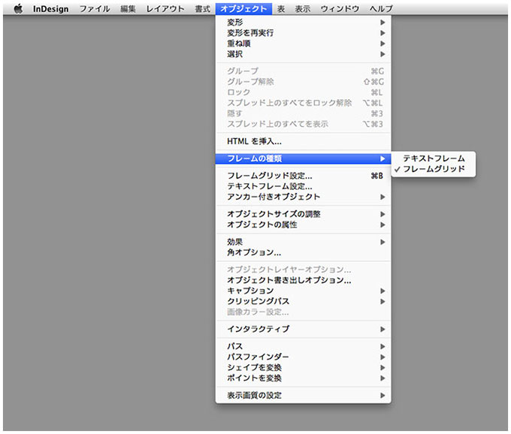The width and height of the screenshot is (511, 434).
Task: Expand the 表示画質の設定 submenu
Action: [x=303, y=396]
